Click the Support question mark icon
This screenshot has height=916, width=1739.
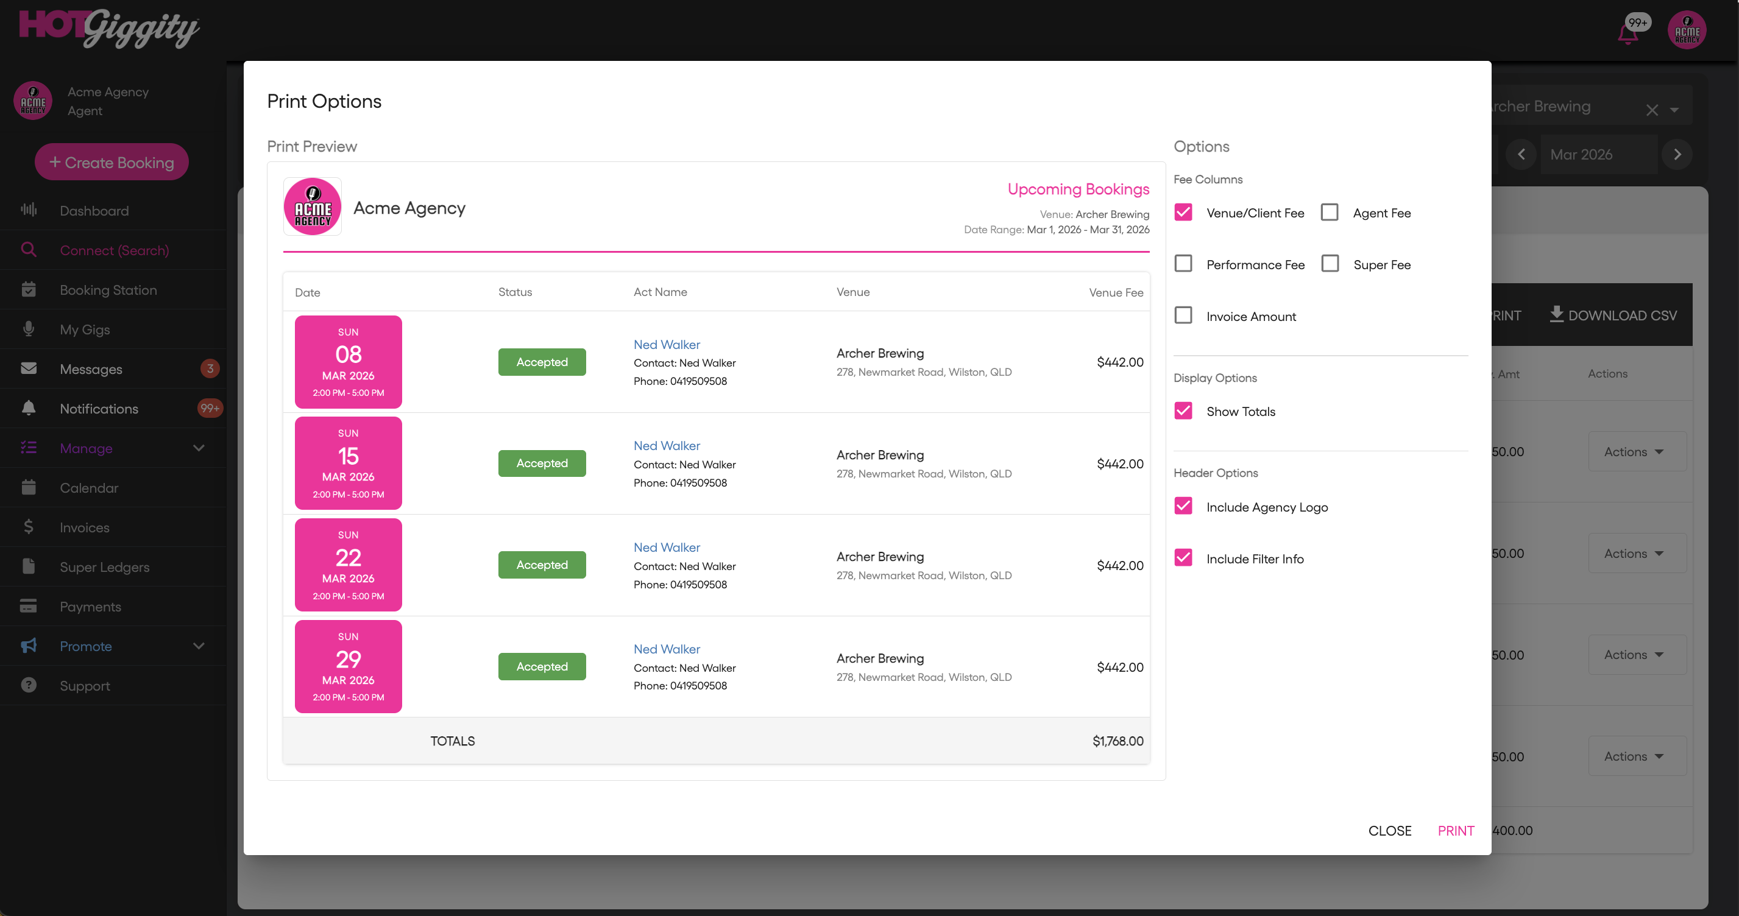point(29,685)
